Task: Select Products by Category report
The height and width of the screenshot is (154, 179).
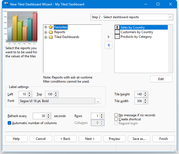Action: pos(136,37)
